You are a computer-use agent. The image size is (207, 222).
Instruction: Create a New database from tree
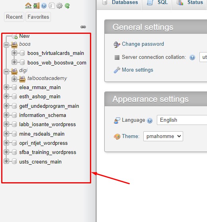(x=24, y=36)
